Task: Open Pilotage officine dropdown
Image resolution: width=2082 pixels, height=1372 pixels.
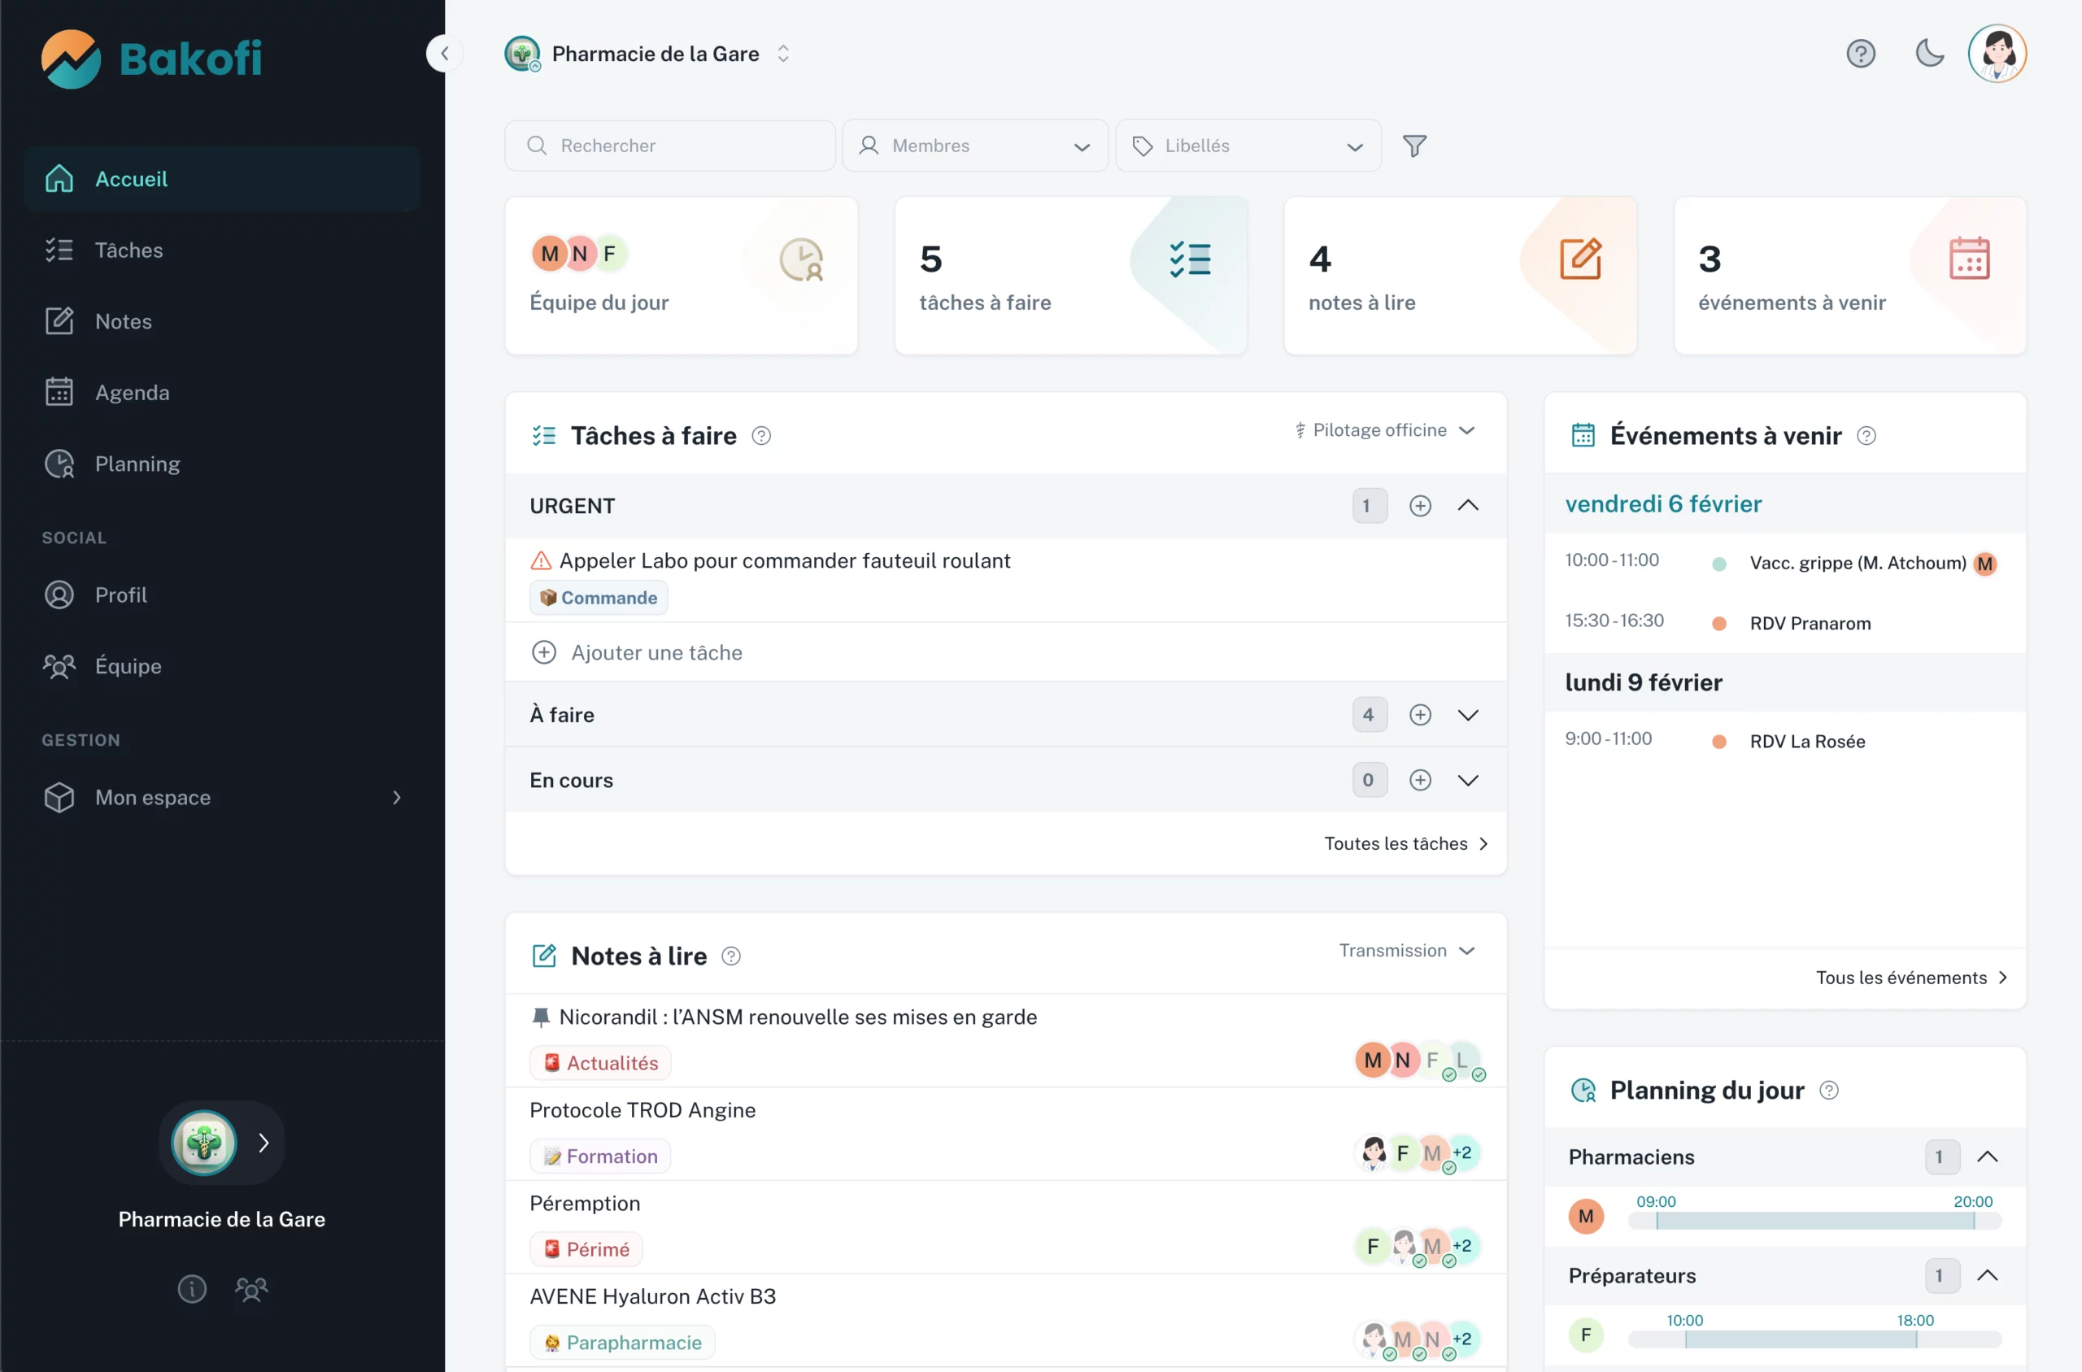Action: [1385, 429]
